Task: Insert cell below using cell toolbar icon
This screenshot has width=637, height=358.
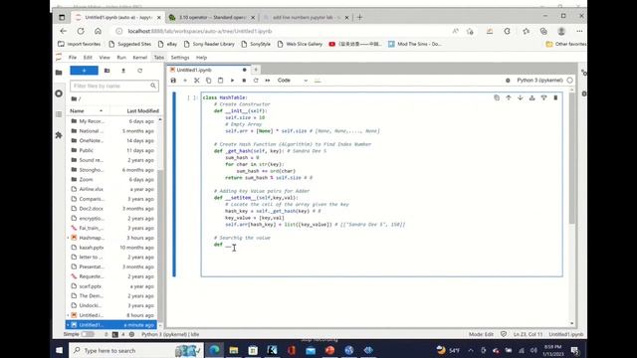Action: (543, 97)
